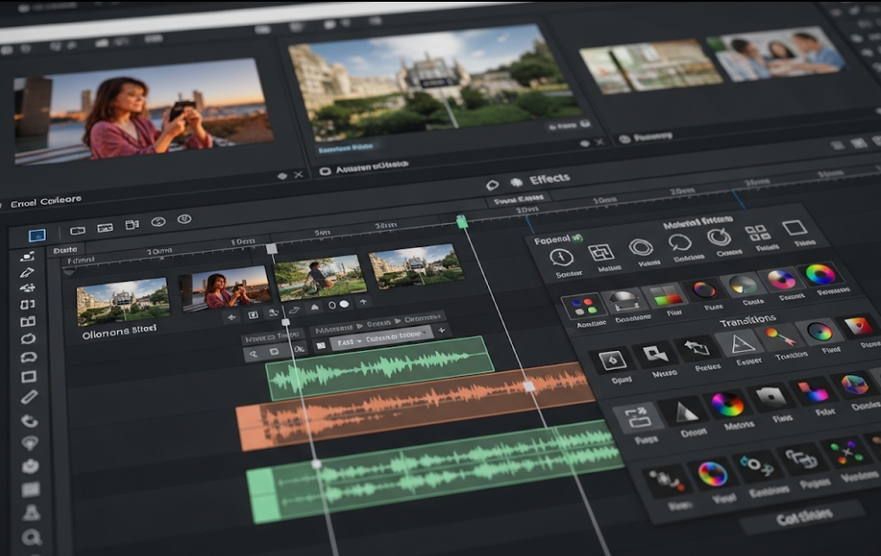Image resolution: width=881 pixels, height=556 pixels.
Task: Click the close X under the woman preview
Action: pyautogui.click(x=298, y=175)
